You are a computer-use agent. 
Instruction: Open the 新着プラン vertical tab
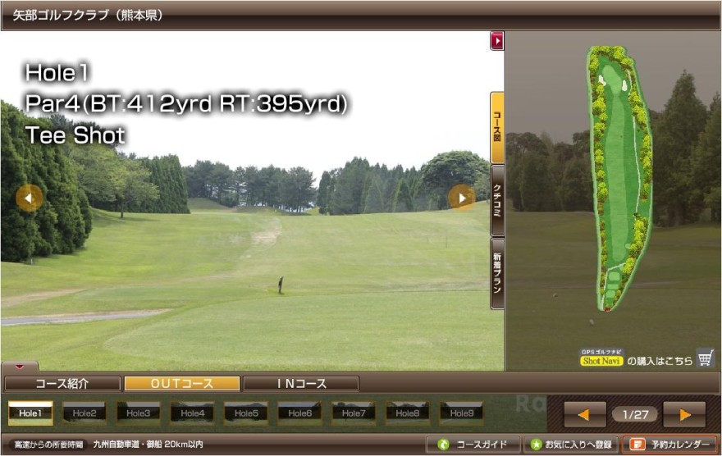point(496,273)
